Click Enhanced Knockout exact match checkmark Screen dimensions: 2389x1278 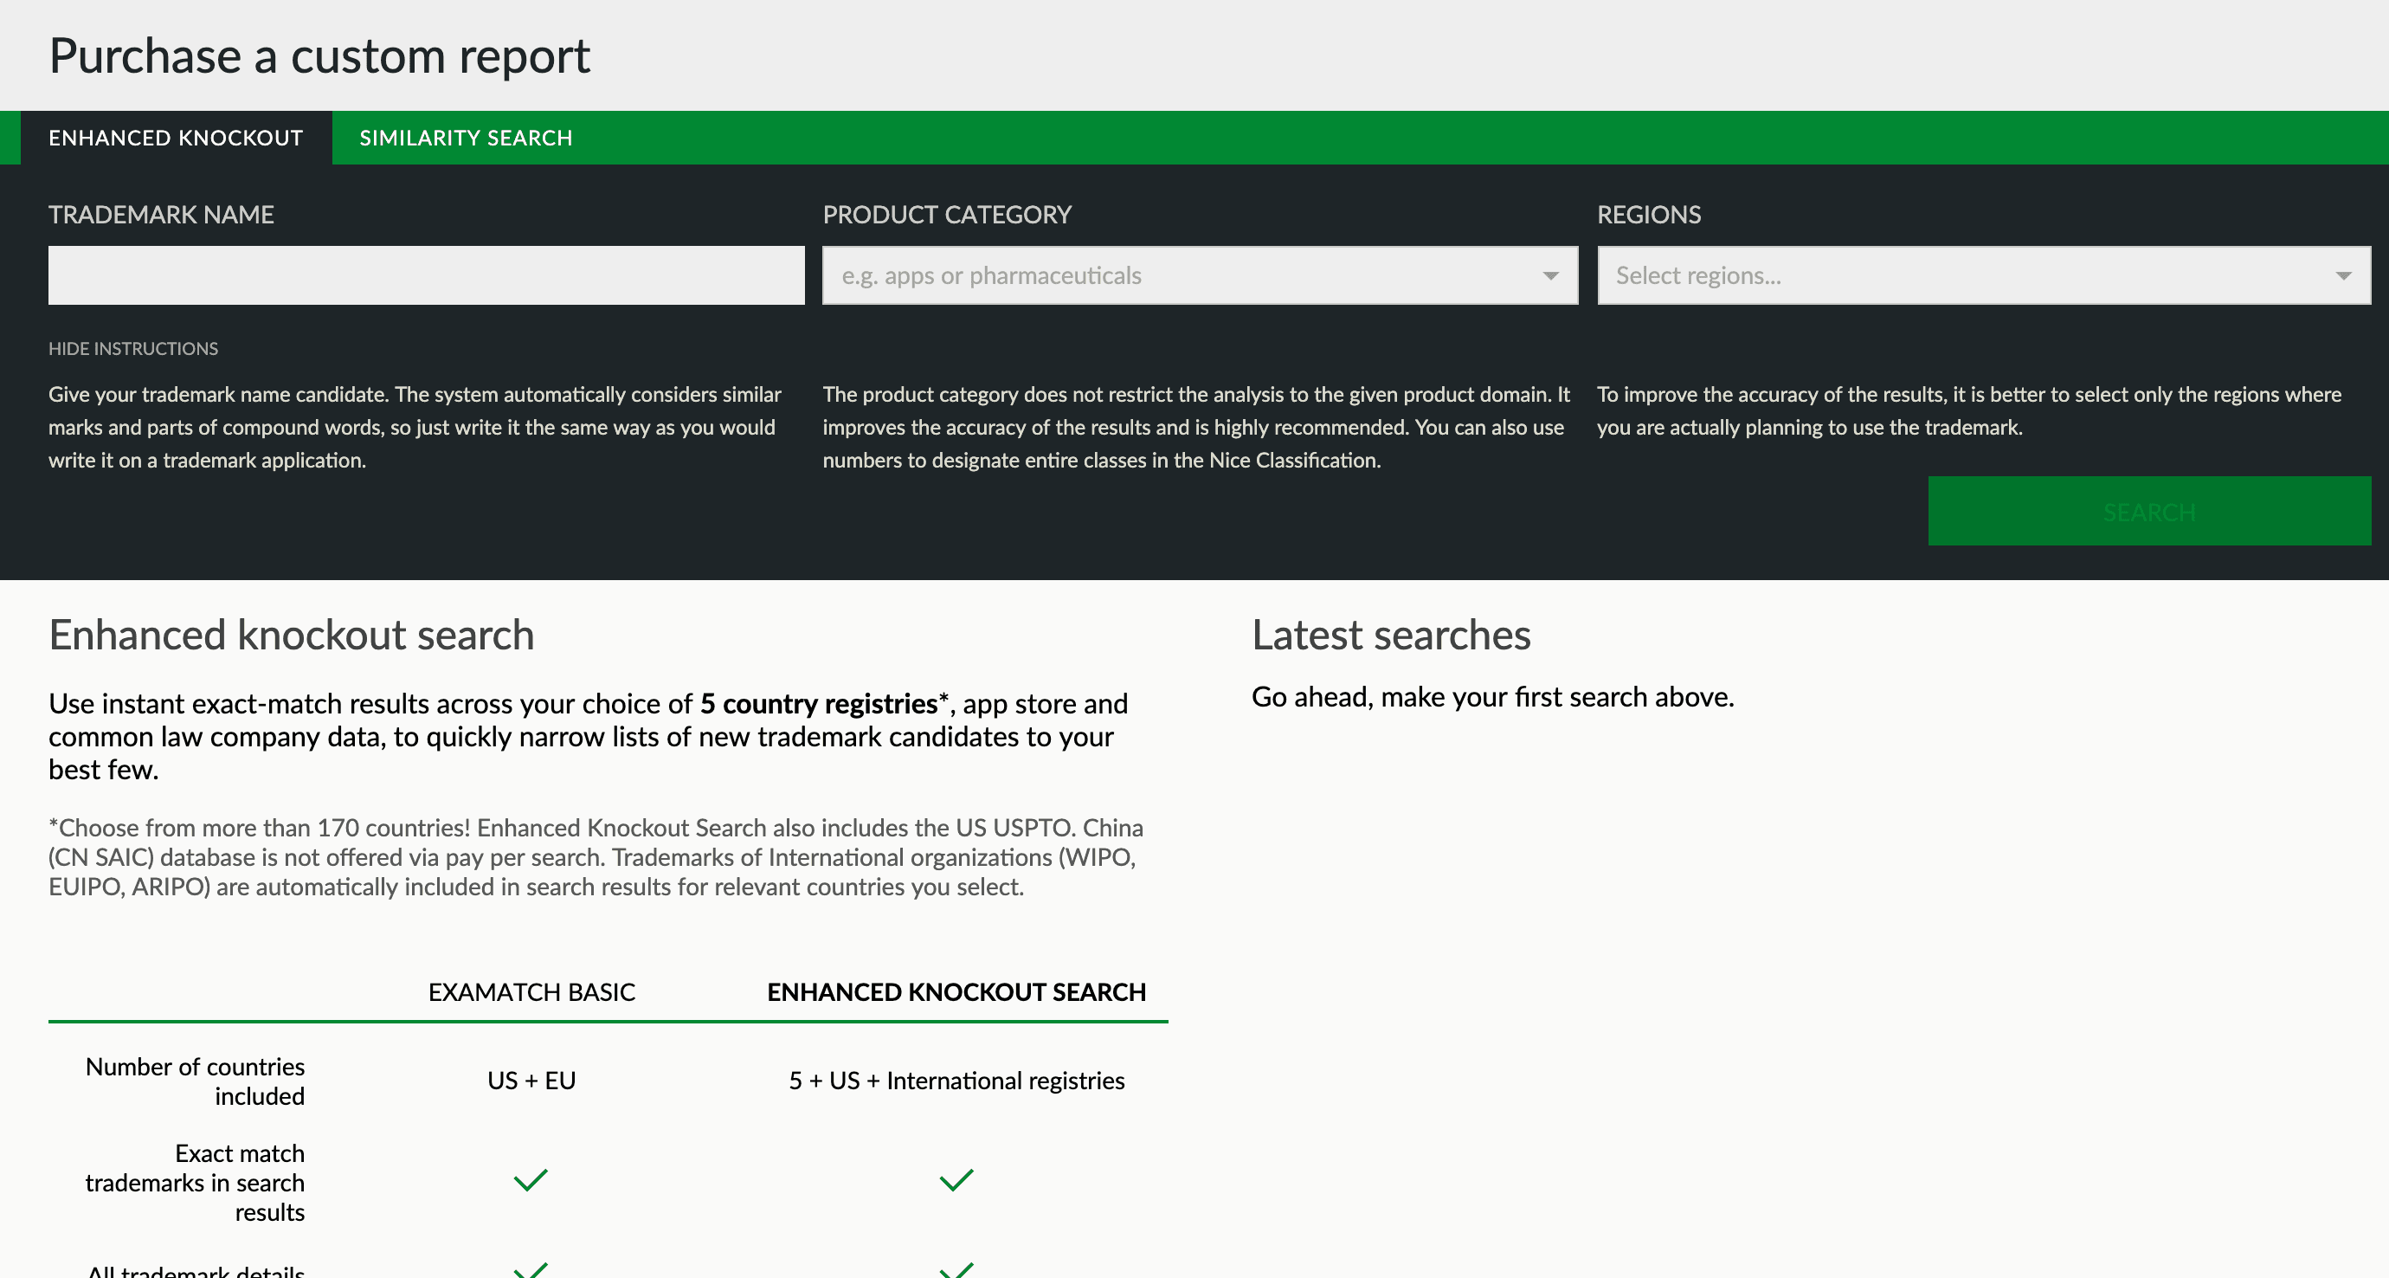(x=956, y=1181)
